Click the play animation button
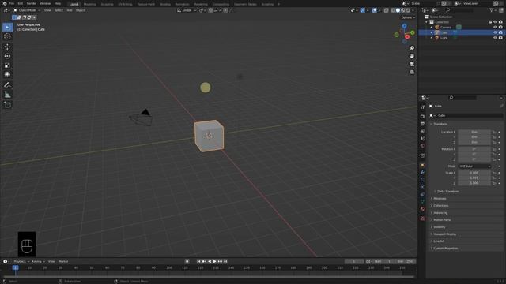This screenshot has width=506, height=284. click(x=214, y=261)
